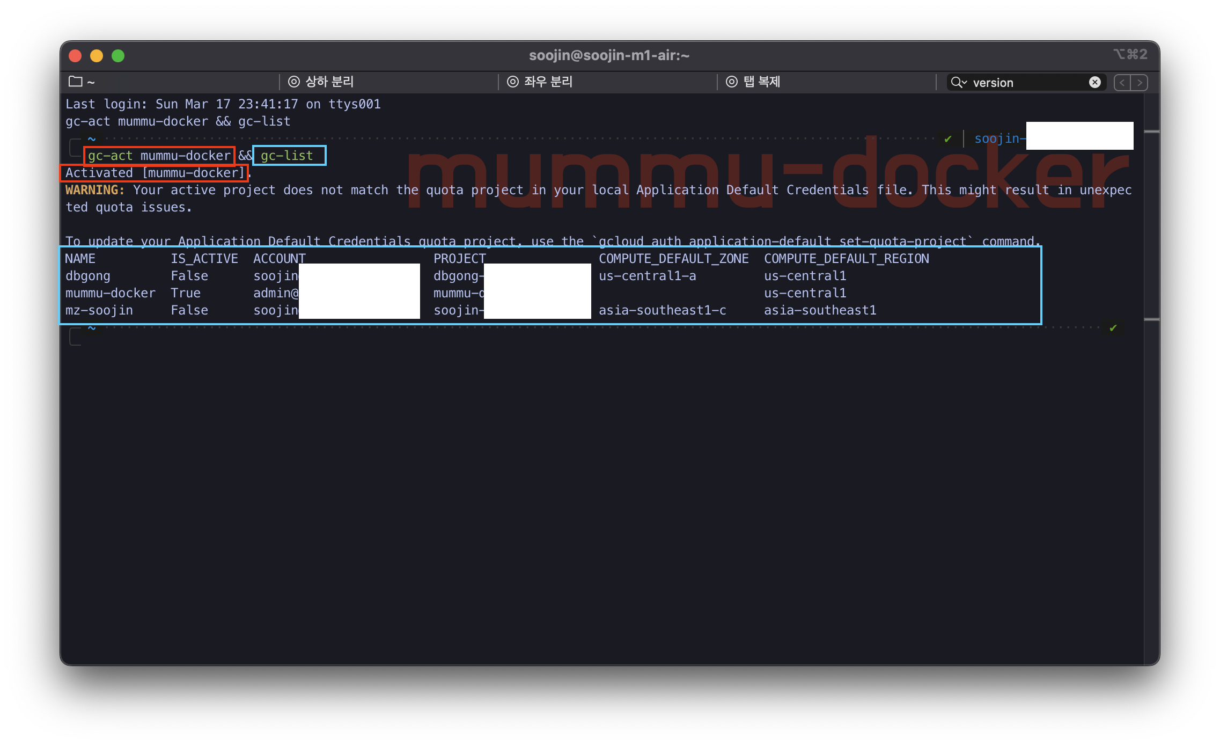Image resolution: width=1220 pixels, height=745 pixels.
Task: Click the highlighted gc-list command
Action: [x=287, y=156]
